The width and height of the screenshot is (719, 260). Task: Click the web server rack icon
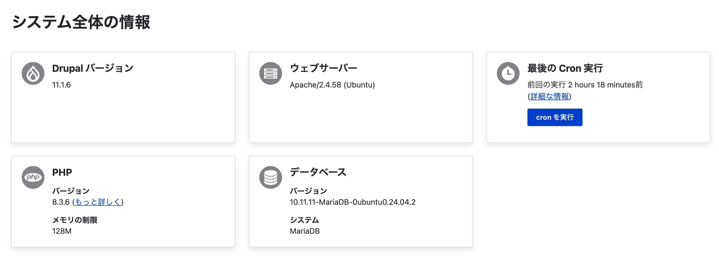(x=270, y=73)
